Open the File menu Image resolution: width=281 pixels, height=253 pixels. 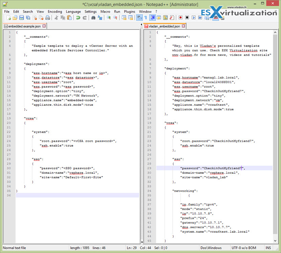[x=7, y=12]
